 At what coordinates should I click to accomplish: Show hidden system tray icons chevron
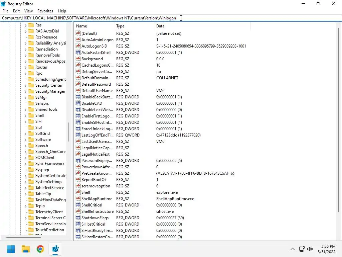point(293,249)
